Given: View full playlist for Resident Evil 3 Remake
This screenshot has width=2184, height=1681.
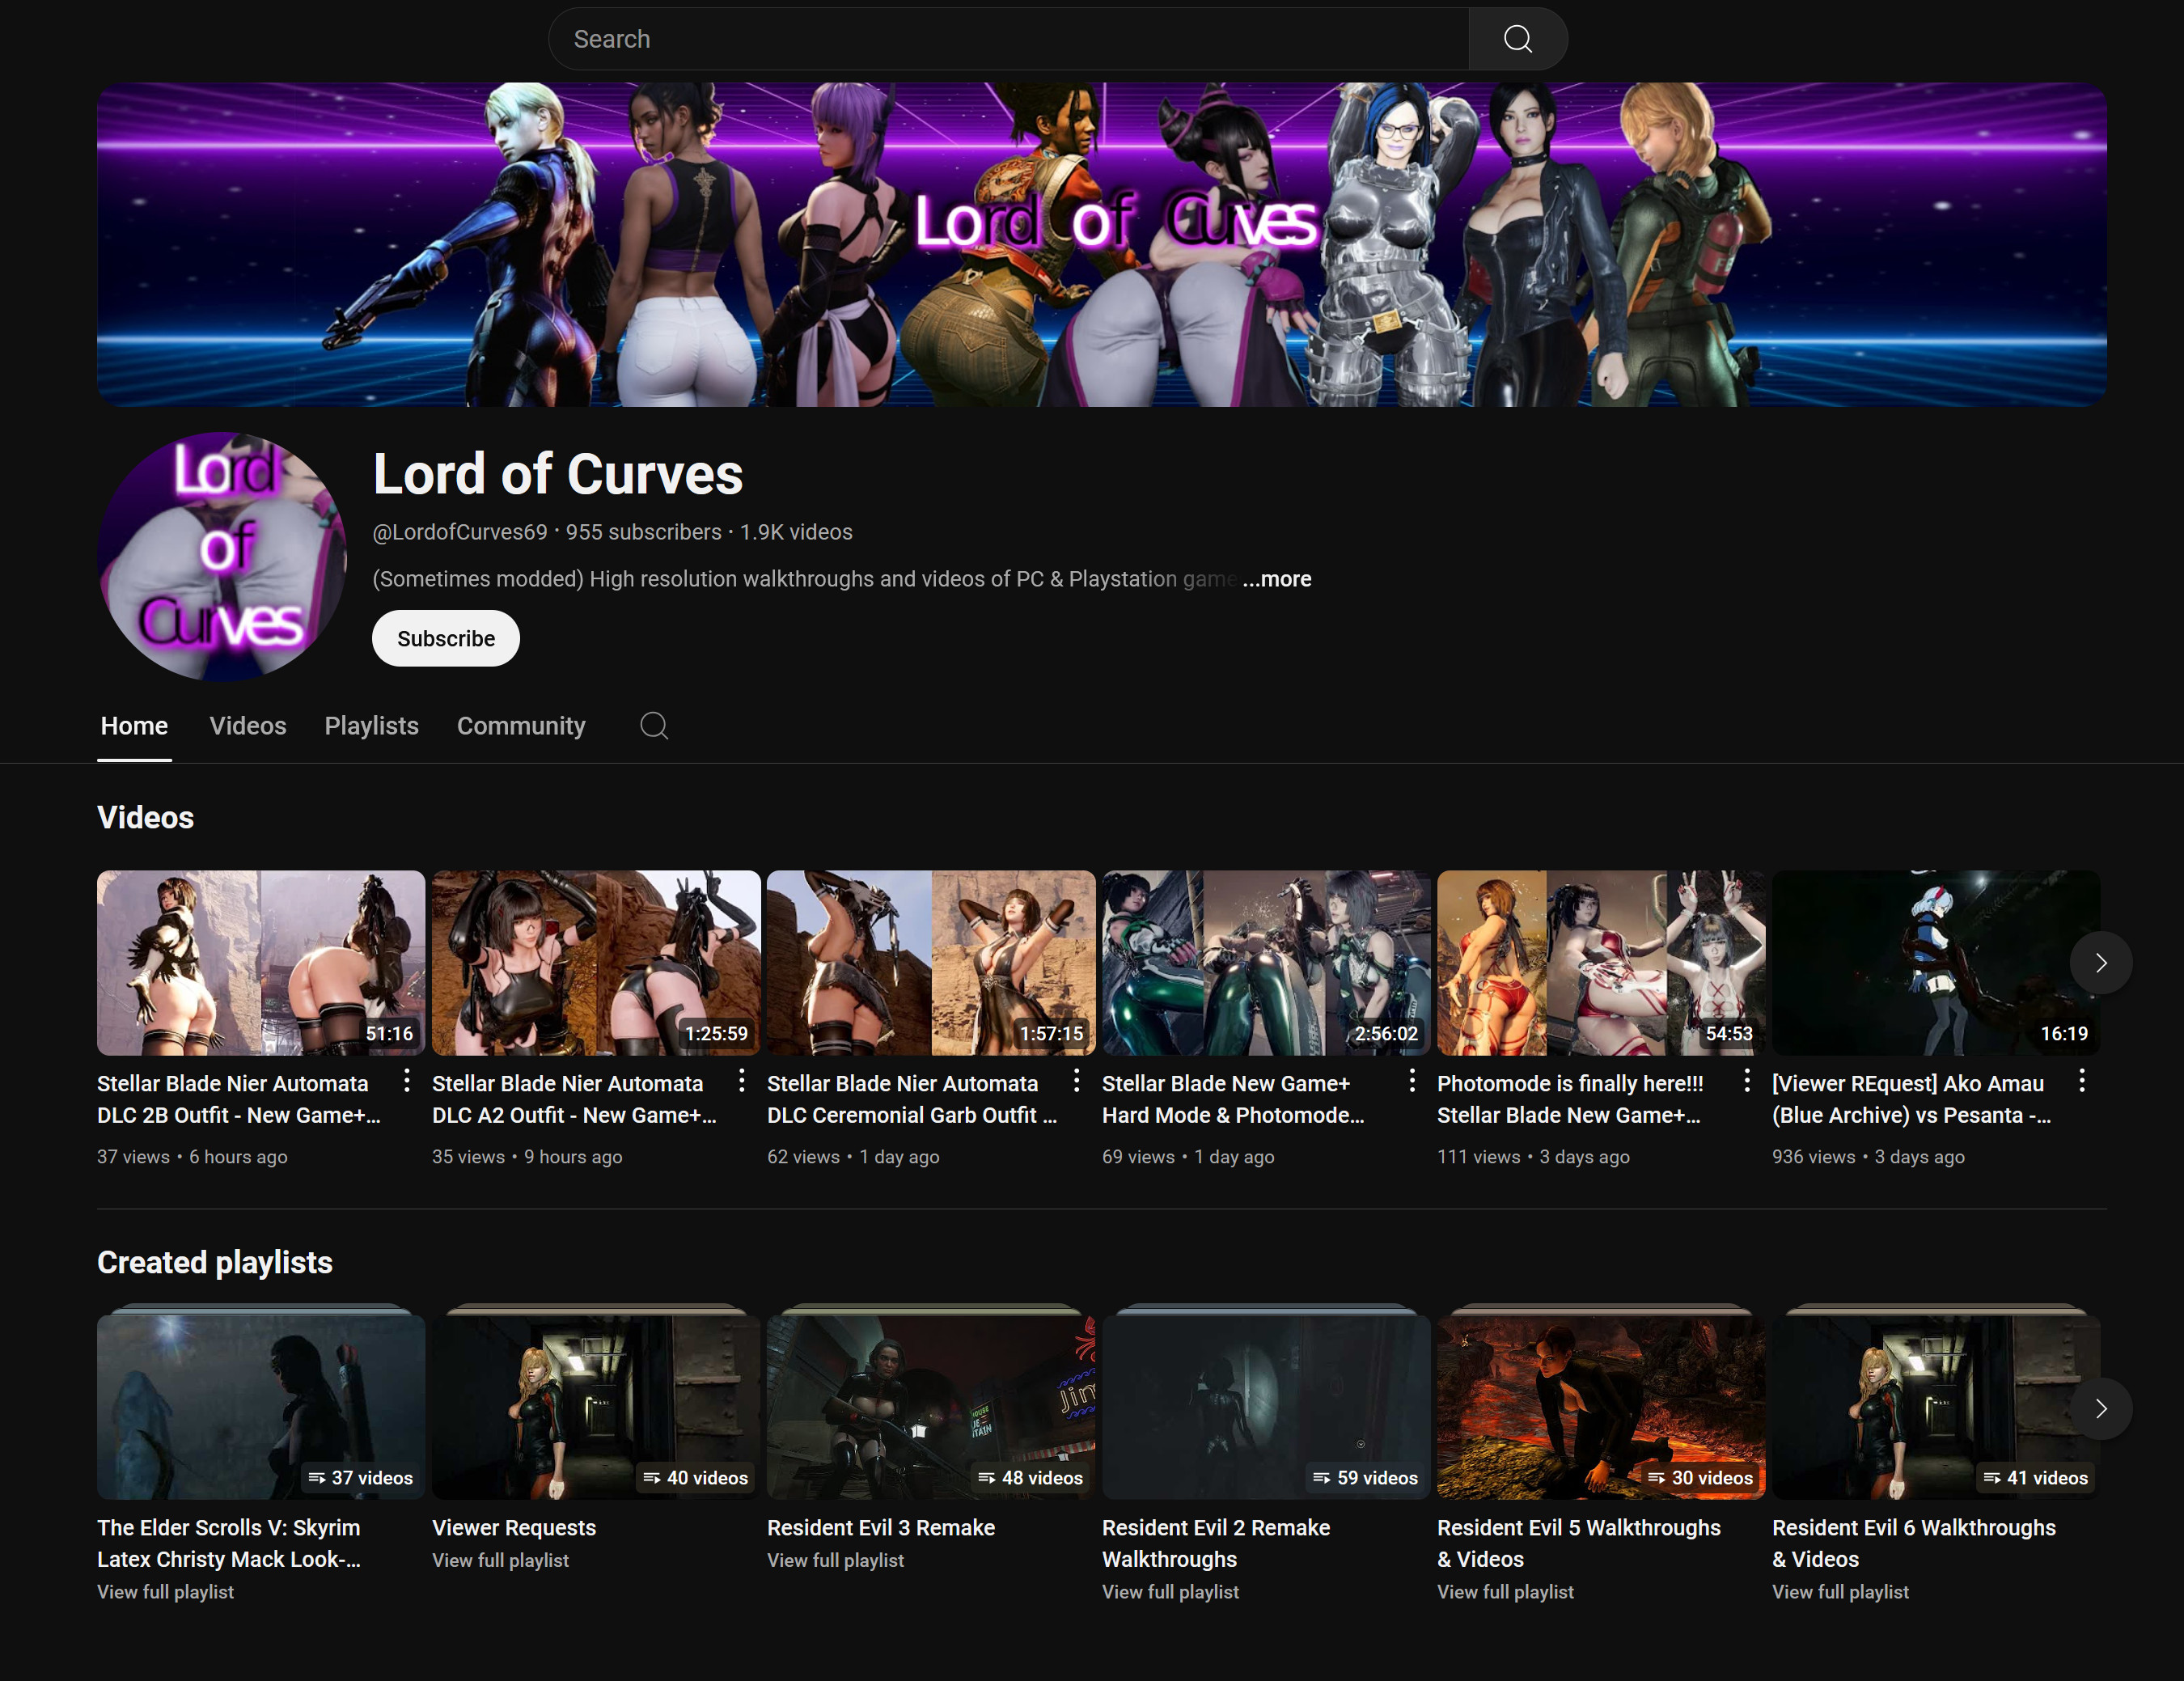Looking at the screenshot, I should 835,1560.
